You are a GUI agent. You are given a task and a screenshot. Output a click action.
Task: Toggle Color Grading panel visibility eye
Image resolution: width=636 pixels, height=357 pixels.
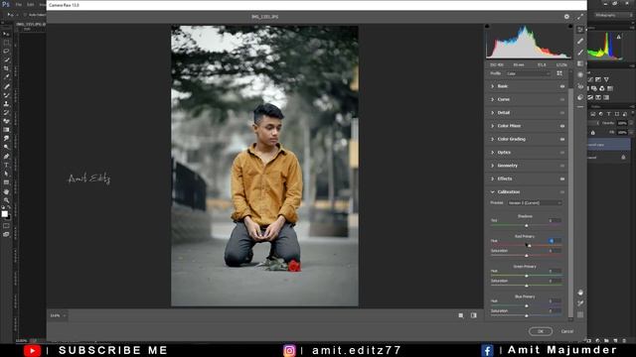[562, 139]
